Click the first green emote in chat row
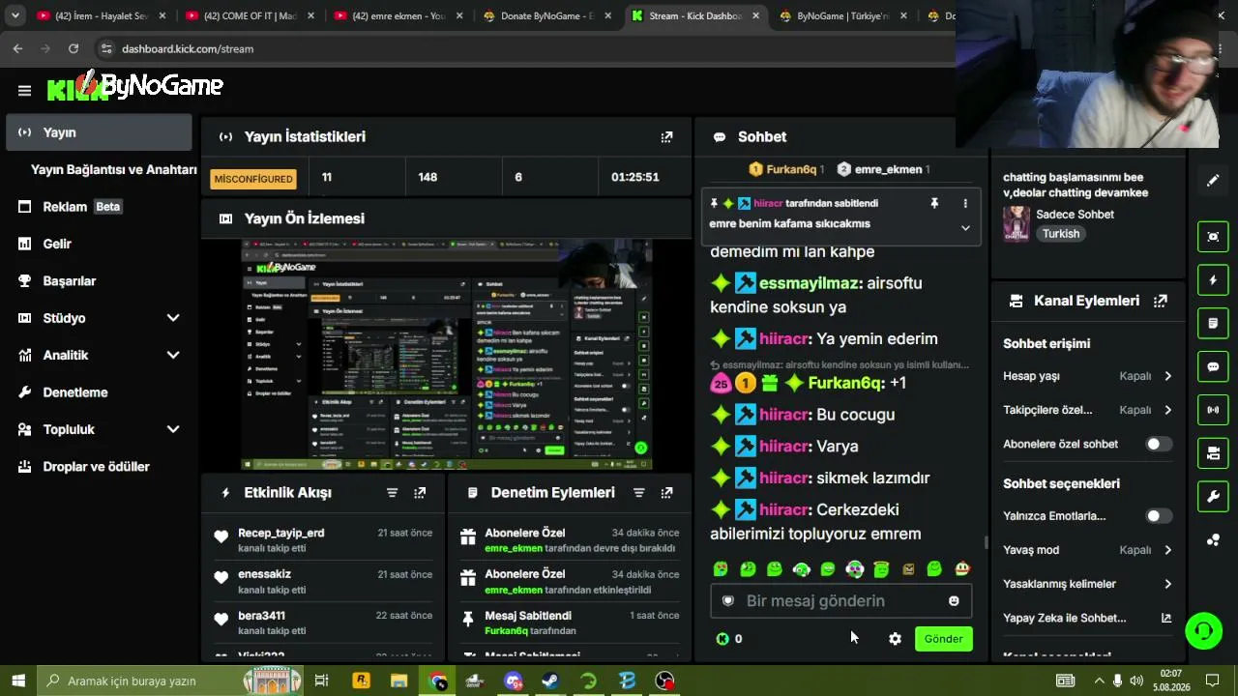 tap(721, 570)
